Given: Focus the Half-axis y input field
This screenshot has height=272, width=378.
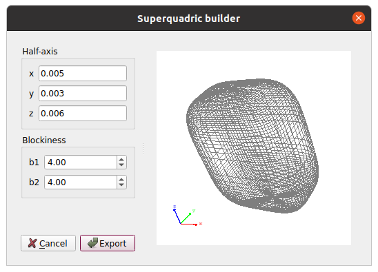Looking at the screenshot, I should (83, 94).
